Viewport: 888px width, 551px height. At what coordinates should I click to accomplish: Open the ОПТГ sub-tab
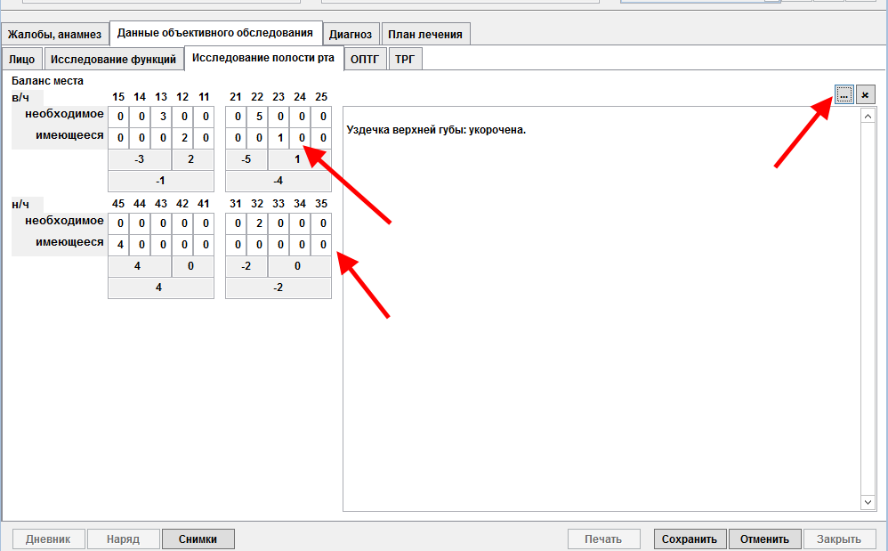[365, 60]
